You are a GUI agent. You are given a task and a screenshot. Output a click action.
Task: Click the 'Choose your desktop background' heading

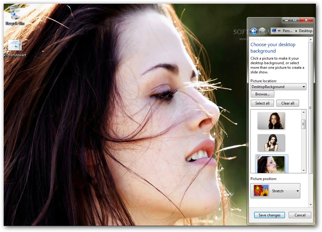(273, 48)
